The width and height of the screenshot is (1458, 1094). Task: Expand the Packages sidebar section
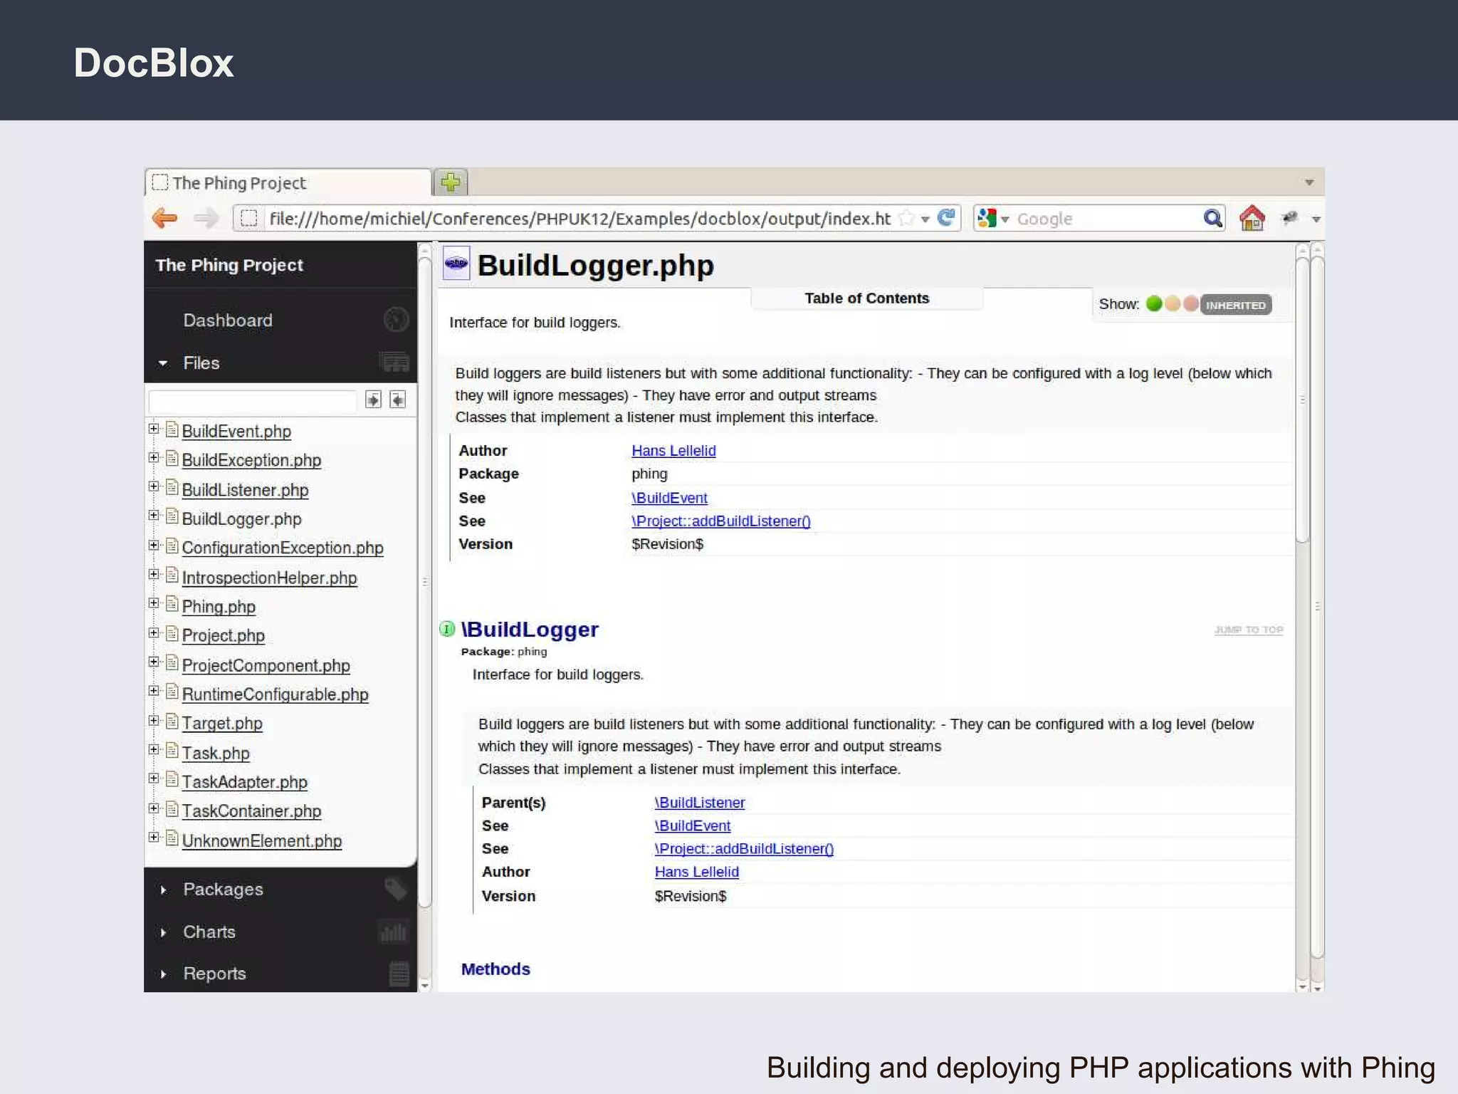(x=223, y=889)
